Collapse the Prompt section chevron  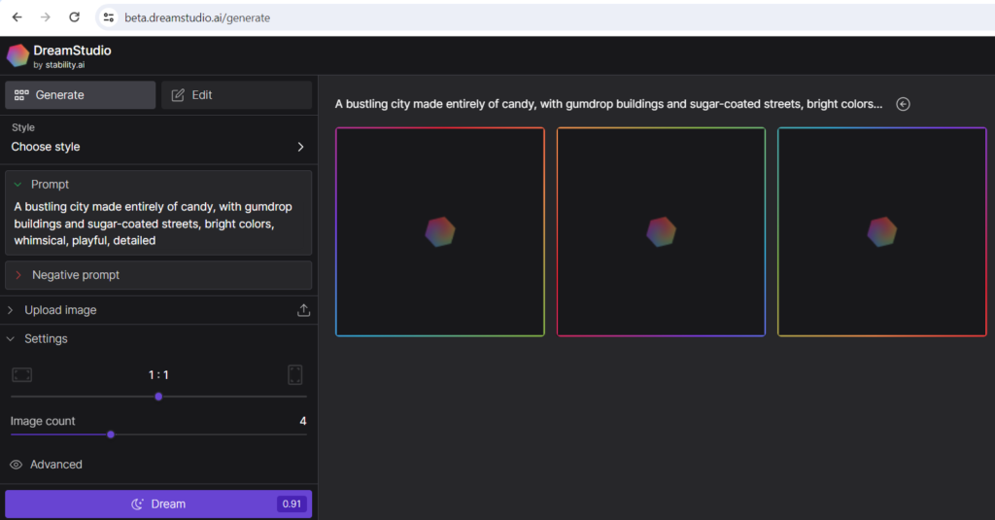[17, 185]
